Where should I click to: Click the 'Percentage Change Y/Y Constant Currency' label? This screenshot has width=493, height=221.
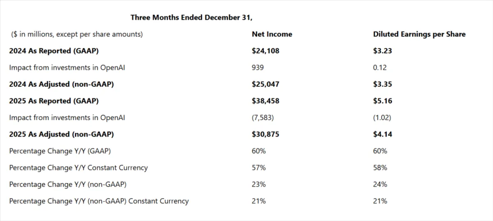[x=78, y=168]
